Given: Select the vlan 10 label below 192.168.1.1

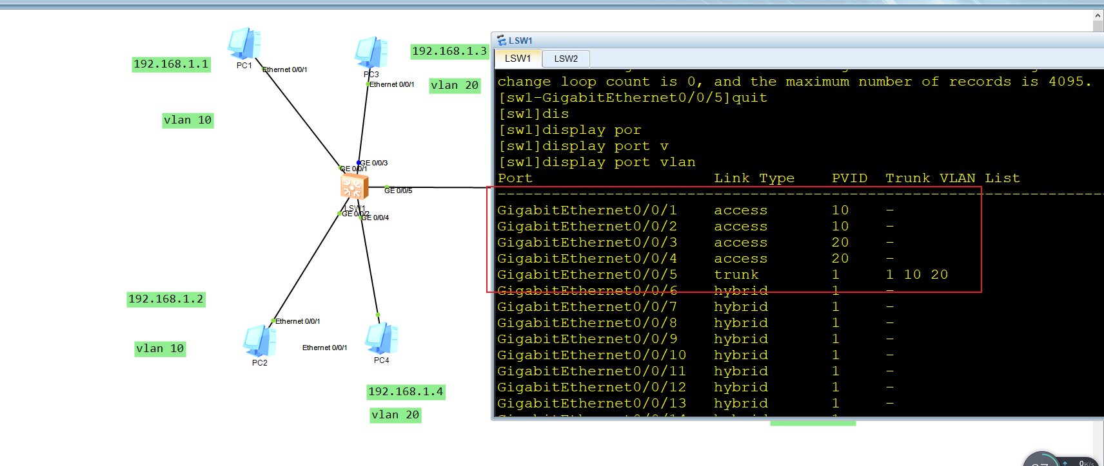Looking at the screenshot, I should (188, 120).
